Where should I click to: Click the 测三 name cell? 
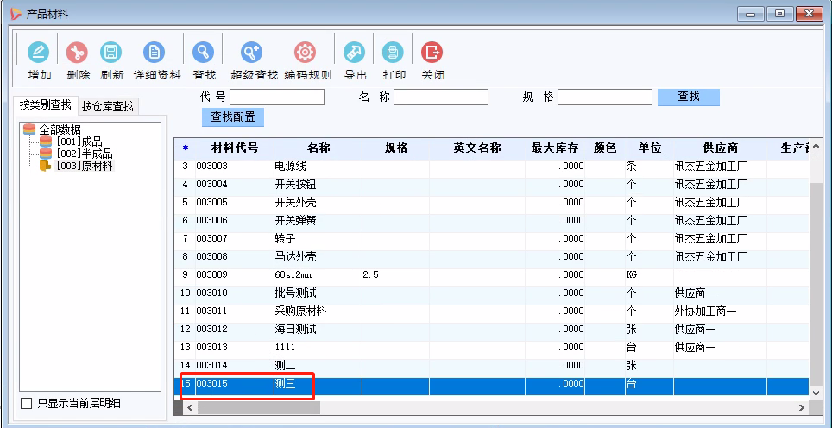point(318,384)
